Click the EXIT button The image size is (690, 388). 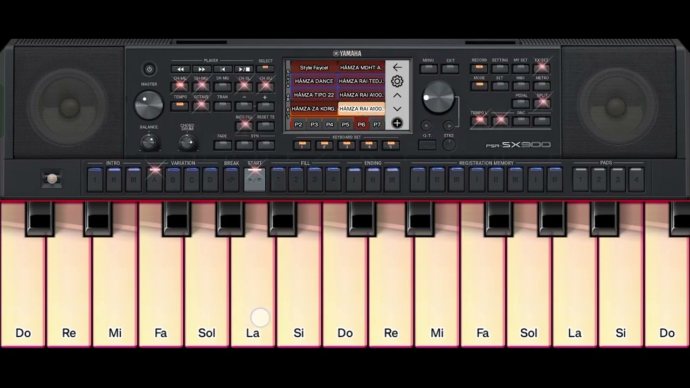click(x=450, y=69)
